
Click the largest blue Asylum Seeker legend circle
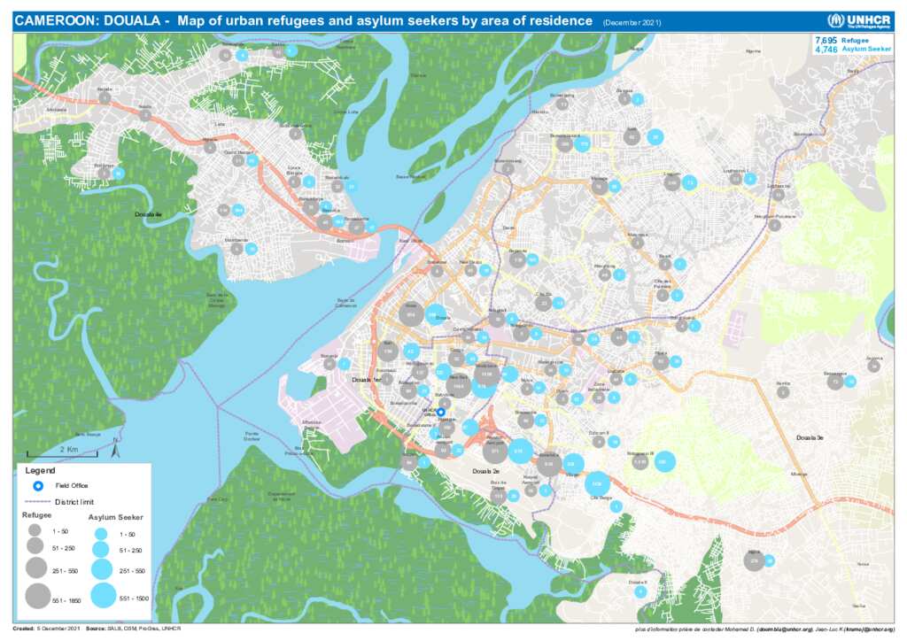[x=102, y=597]
